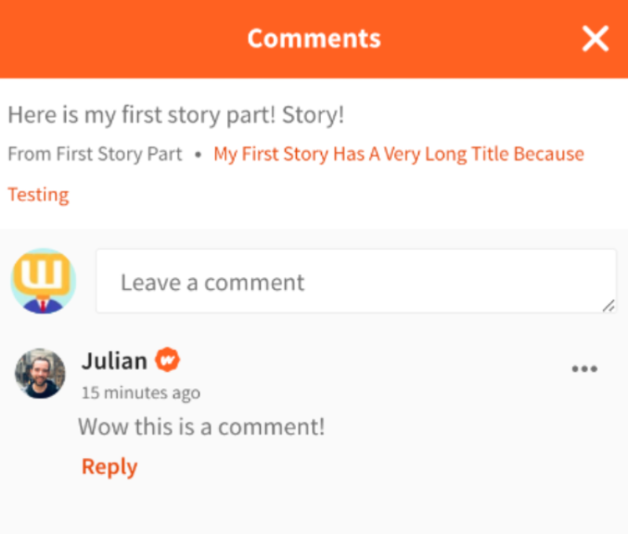
Task: Close the Comments panel with the X
Action: tap(595, 38)
